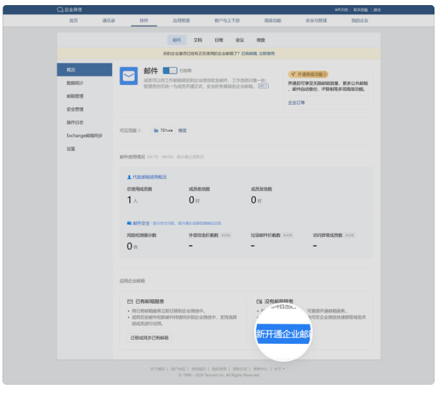This screenshot has width=439, height=393.
Task: Open the 中文 language dropdown in footer
Action: coord(279,369)
